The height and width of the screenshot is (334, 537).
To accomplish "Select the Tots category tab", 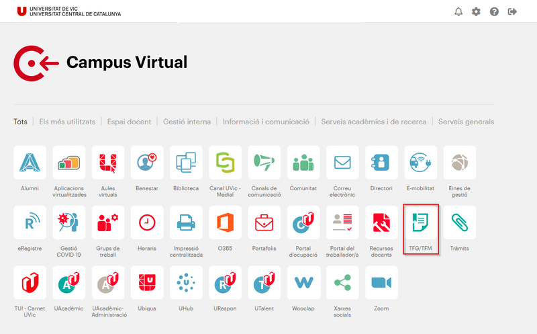I will [20, 122].
